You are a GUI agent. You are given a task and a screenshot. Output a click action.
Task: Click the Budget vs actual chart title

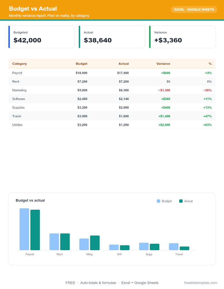point(30,200)
